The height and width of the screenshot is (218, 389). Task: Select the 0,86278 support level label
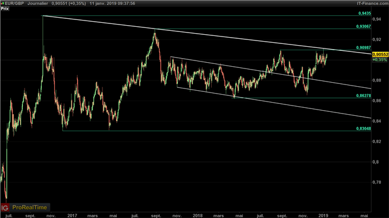click(363, 95)
